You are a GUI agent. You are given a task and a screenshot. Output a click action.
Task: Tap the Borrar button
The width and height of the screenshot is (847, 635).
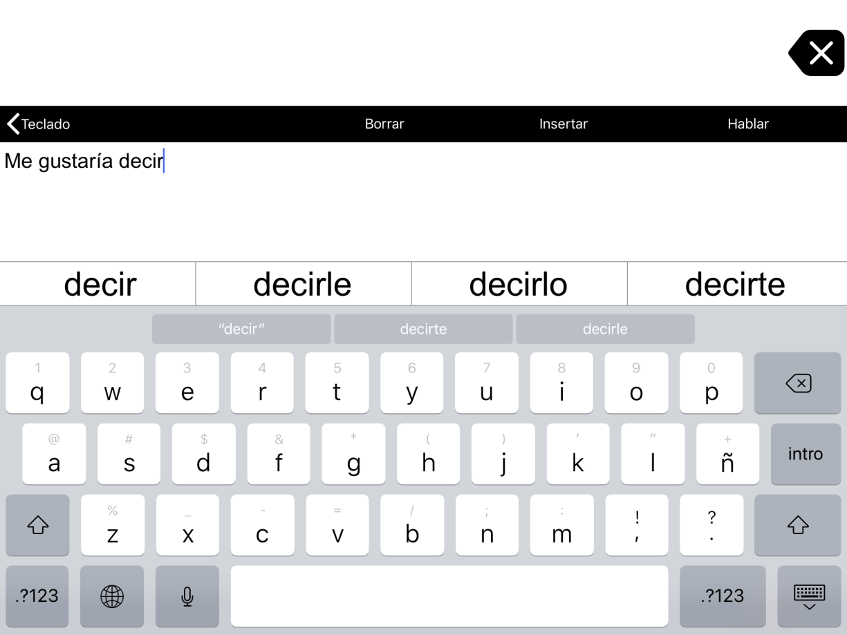point(384,124)
